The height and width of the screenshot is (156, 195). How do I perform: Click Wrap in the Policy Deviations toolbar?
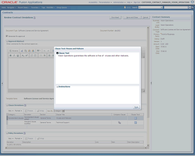tap(41, 138)
